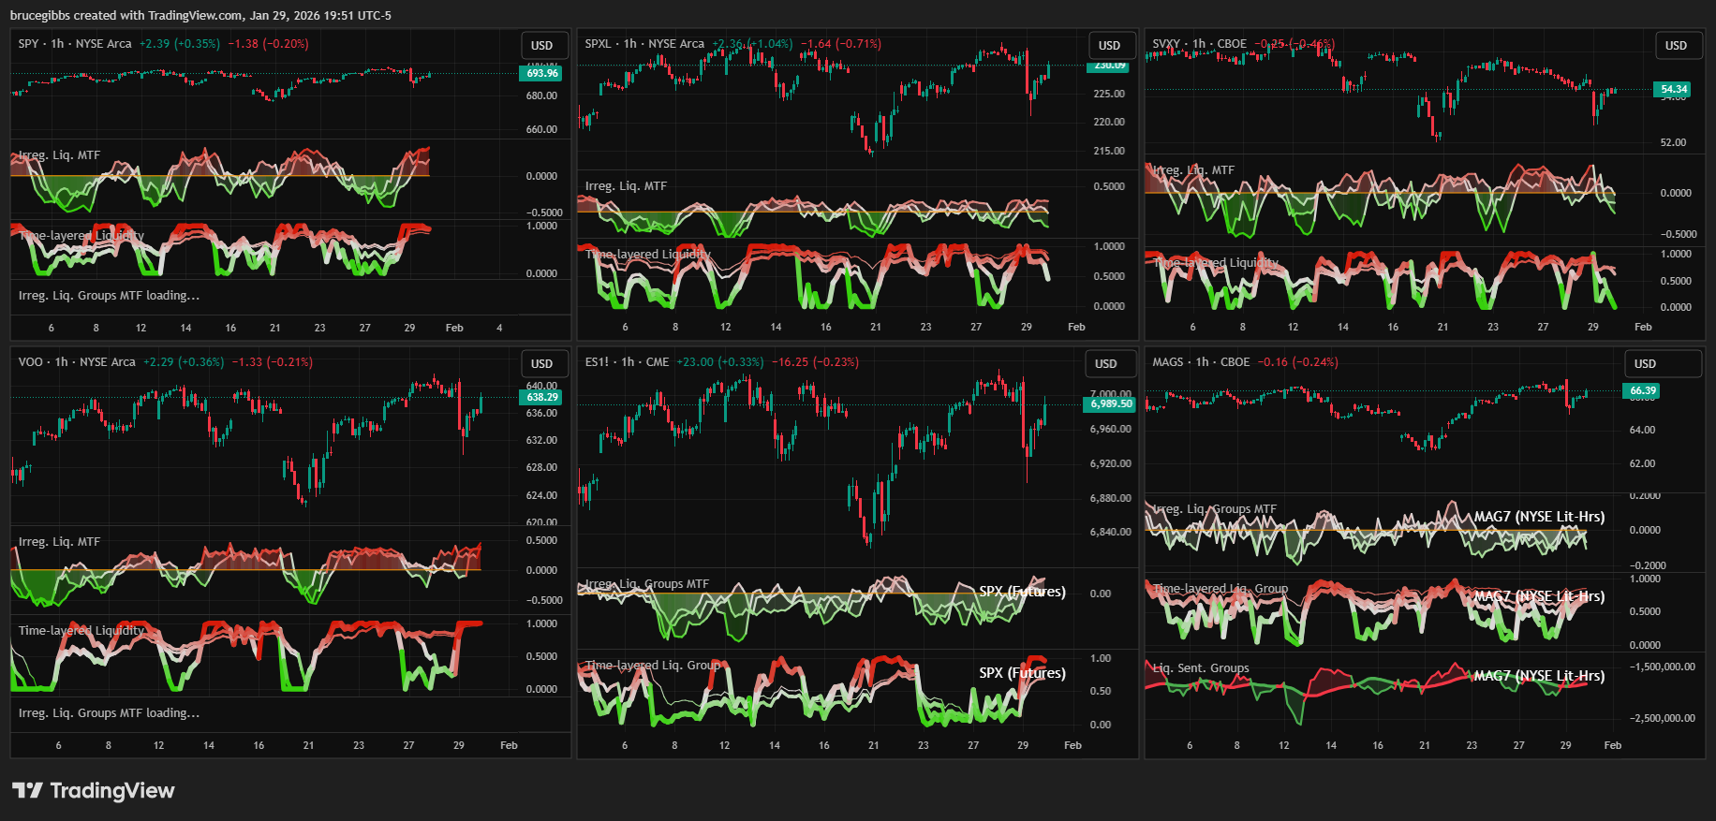Expand the USD currency menu on VOO chart

(x=542, y=363)
